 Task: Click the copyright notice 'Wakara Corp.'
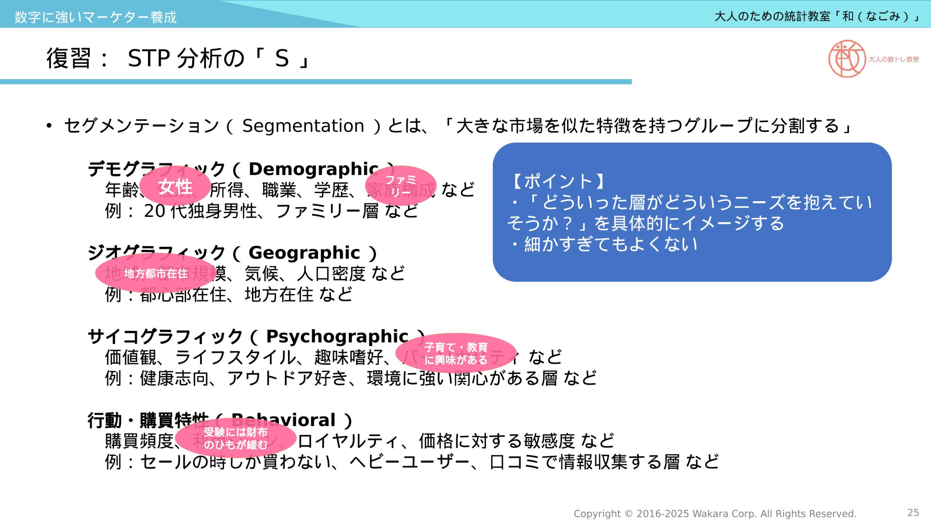(x=724, y=514)
